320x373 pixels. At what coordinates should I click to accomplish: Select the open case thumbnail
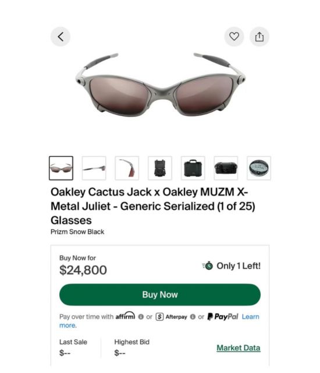tap(160, 168)
